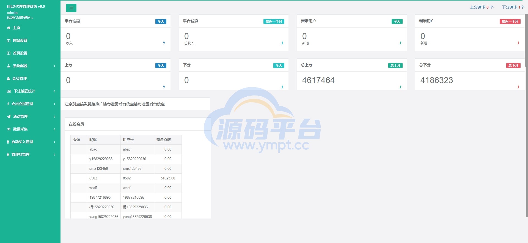Viewport: 528px width, 243px height.
Task: Open the 系统配置 menu item
Action: 30,66
